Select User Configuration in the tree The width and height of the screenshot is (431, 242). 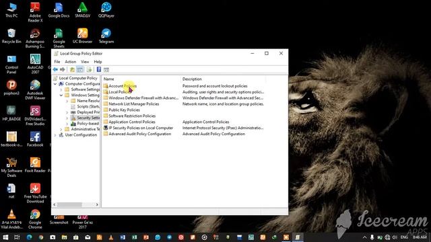click(x=81, y=135)
